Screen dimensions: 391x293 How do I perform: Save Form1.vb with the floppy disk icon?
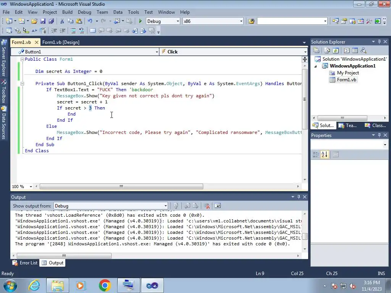click(43, 21)
